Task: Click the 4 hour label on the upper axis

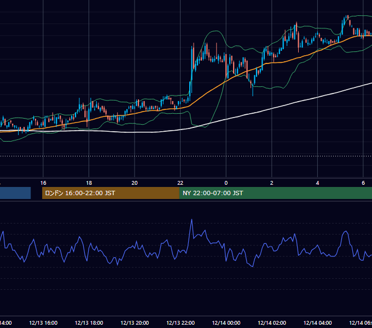Action: [x=317, y=183]
